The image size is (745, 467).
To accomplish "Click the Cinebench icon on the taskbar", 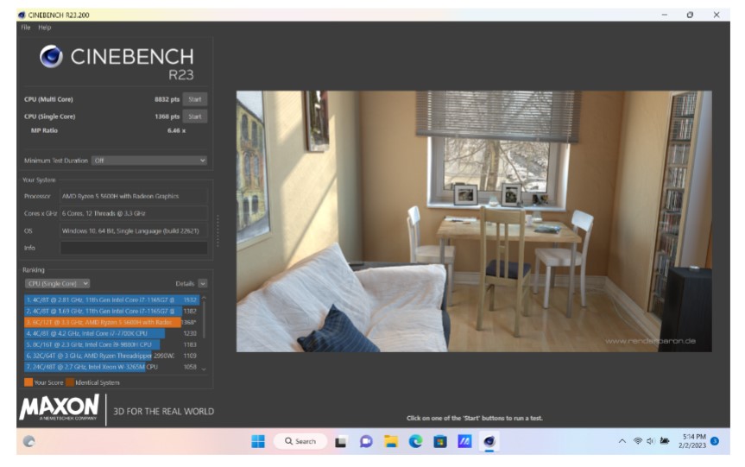I will tap(489, 442).
